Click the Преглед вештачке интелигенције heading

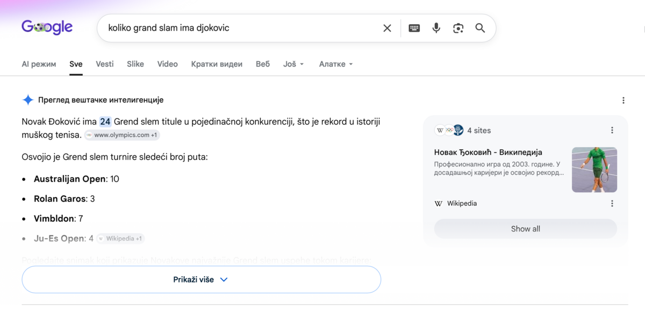point(101,100)
